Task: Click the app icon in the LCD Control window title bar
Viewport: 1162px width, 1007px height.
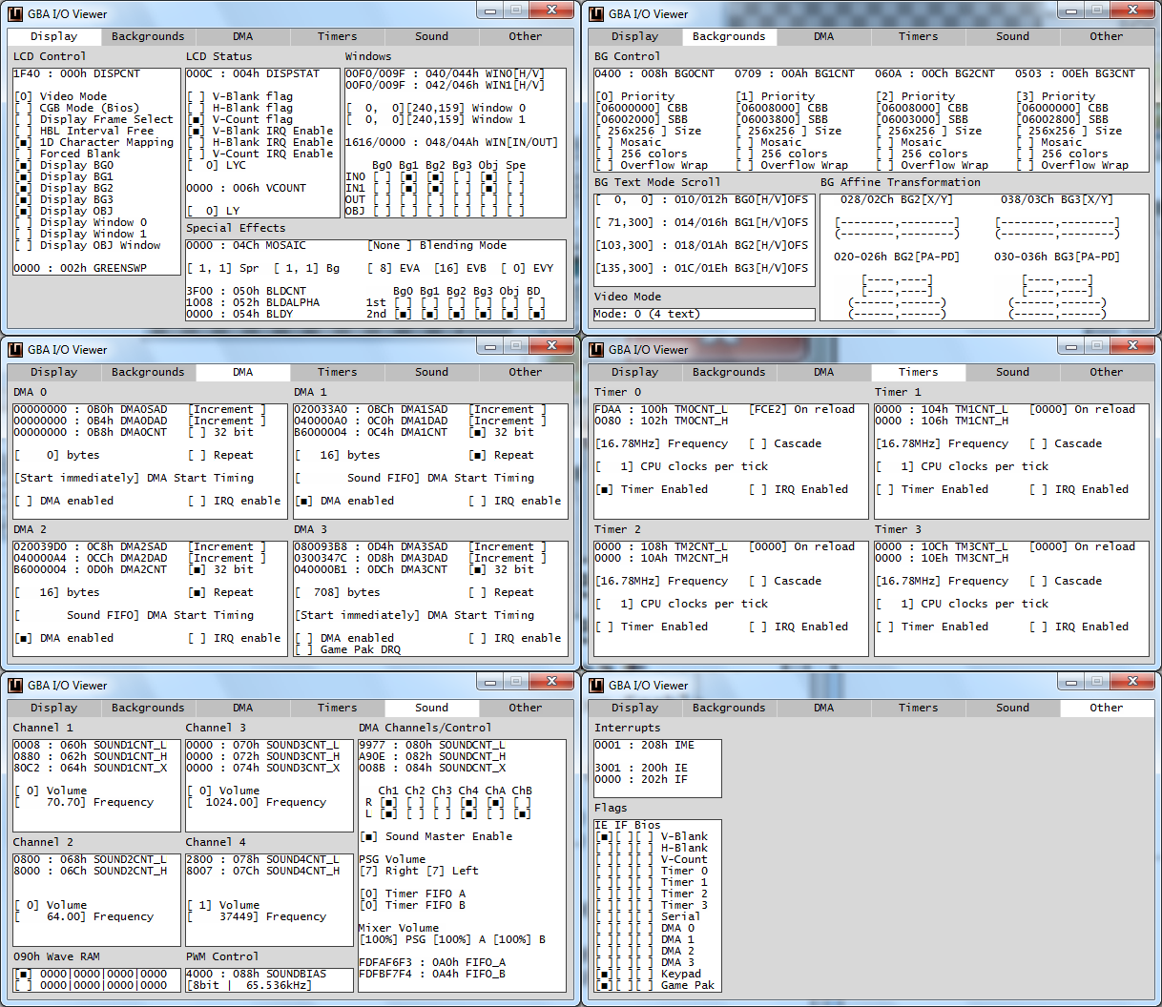Action: coord(15,14)
